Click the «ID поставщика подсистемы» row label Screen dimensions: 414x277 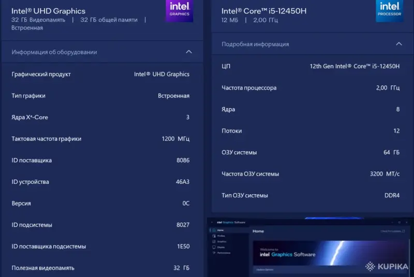(49, 246)
